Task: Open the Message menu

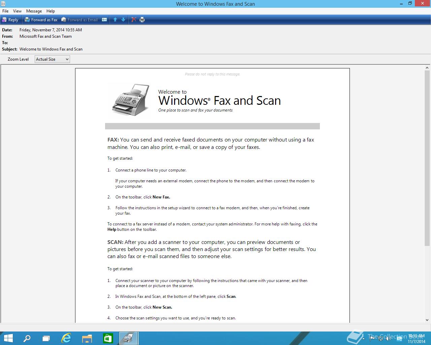Action: 34,11
